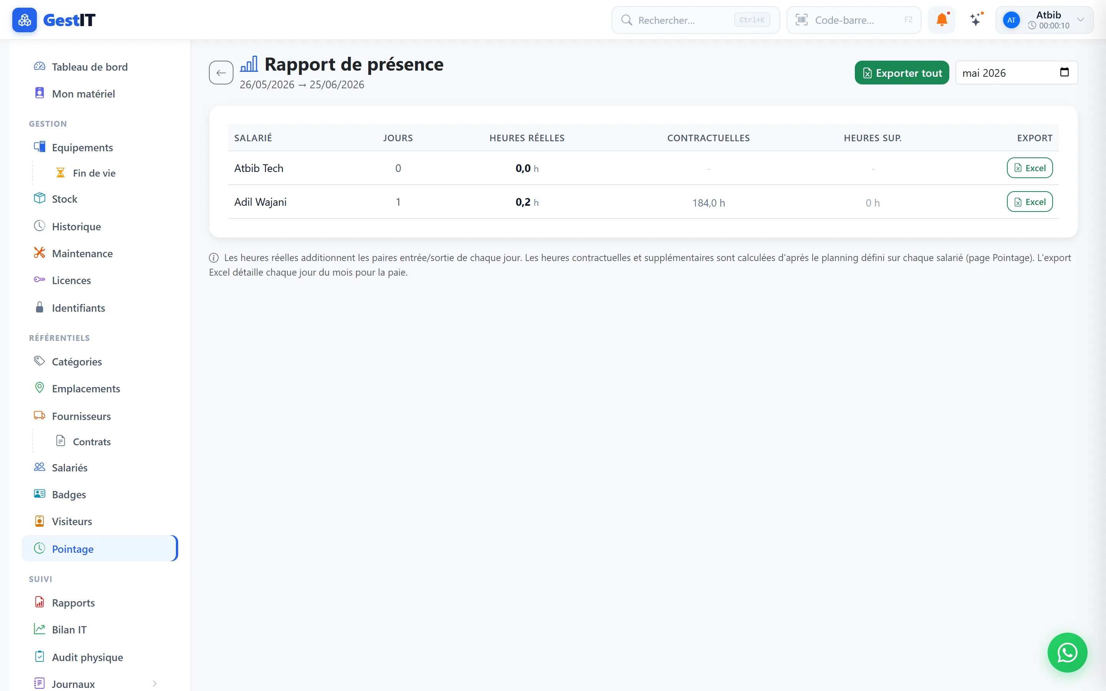
Task: Click the Maintenance tools icon
Action: click(x=40, y=253)
